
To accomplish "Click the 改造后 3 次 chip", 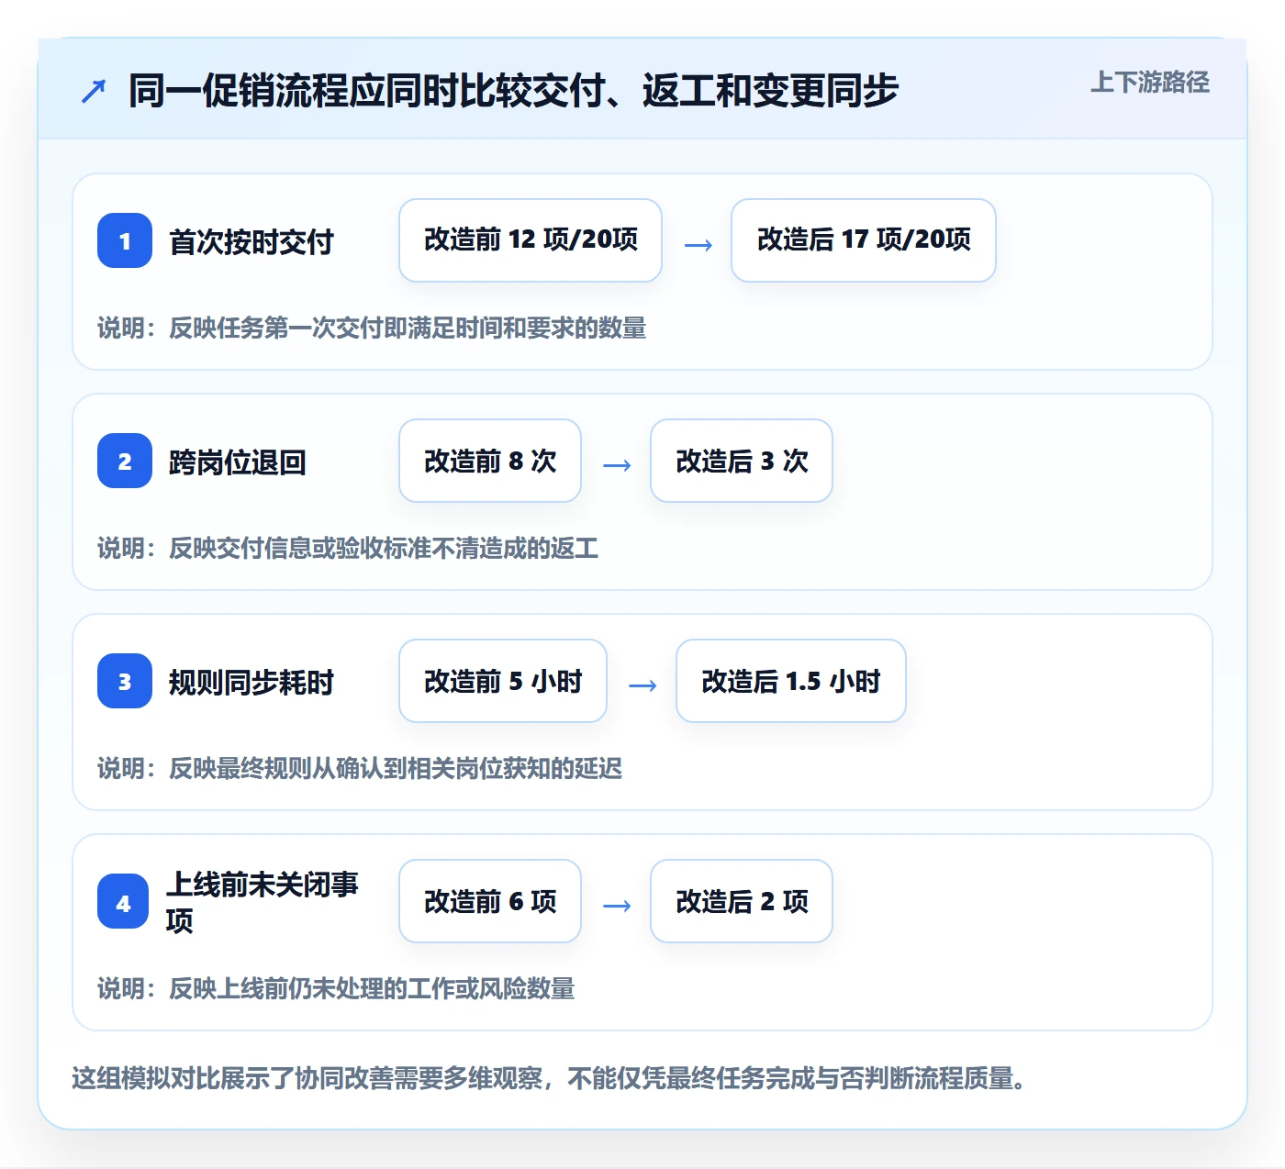I will [742, 461].
